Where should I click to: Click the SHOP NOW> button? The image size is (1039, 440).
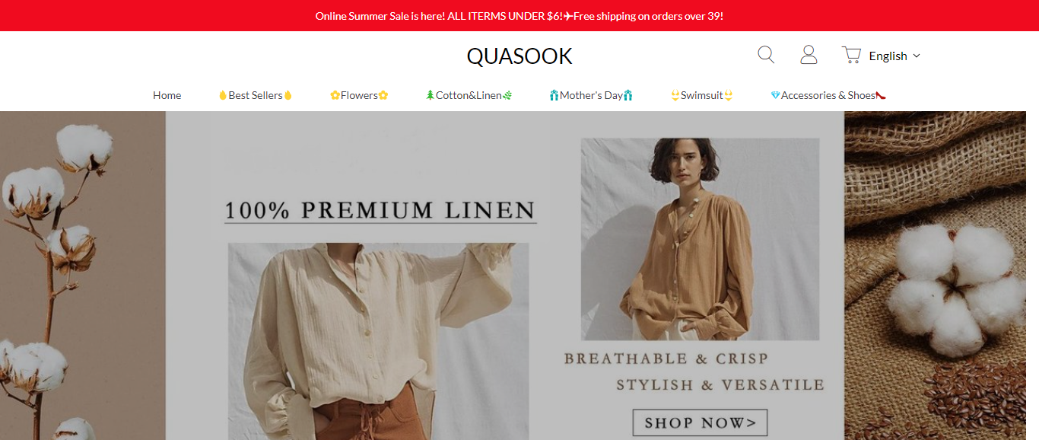[x=700, y=422]
